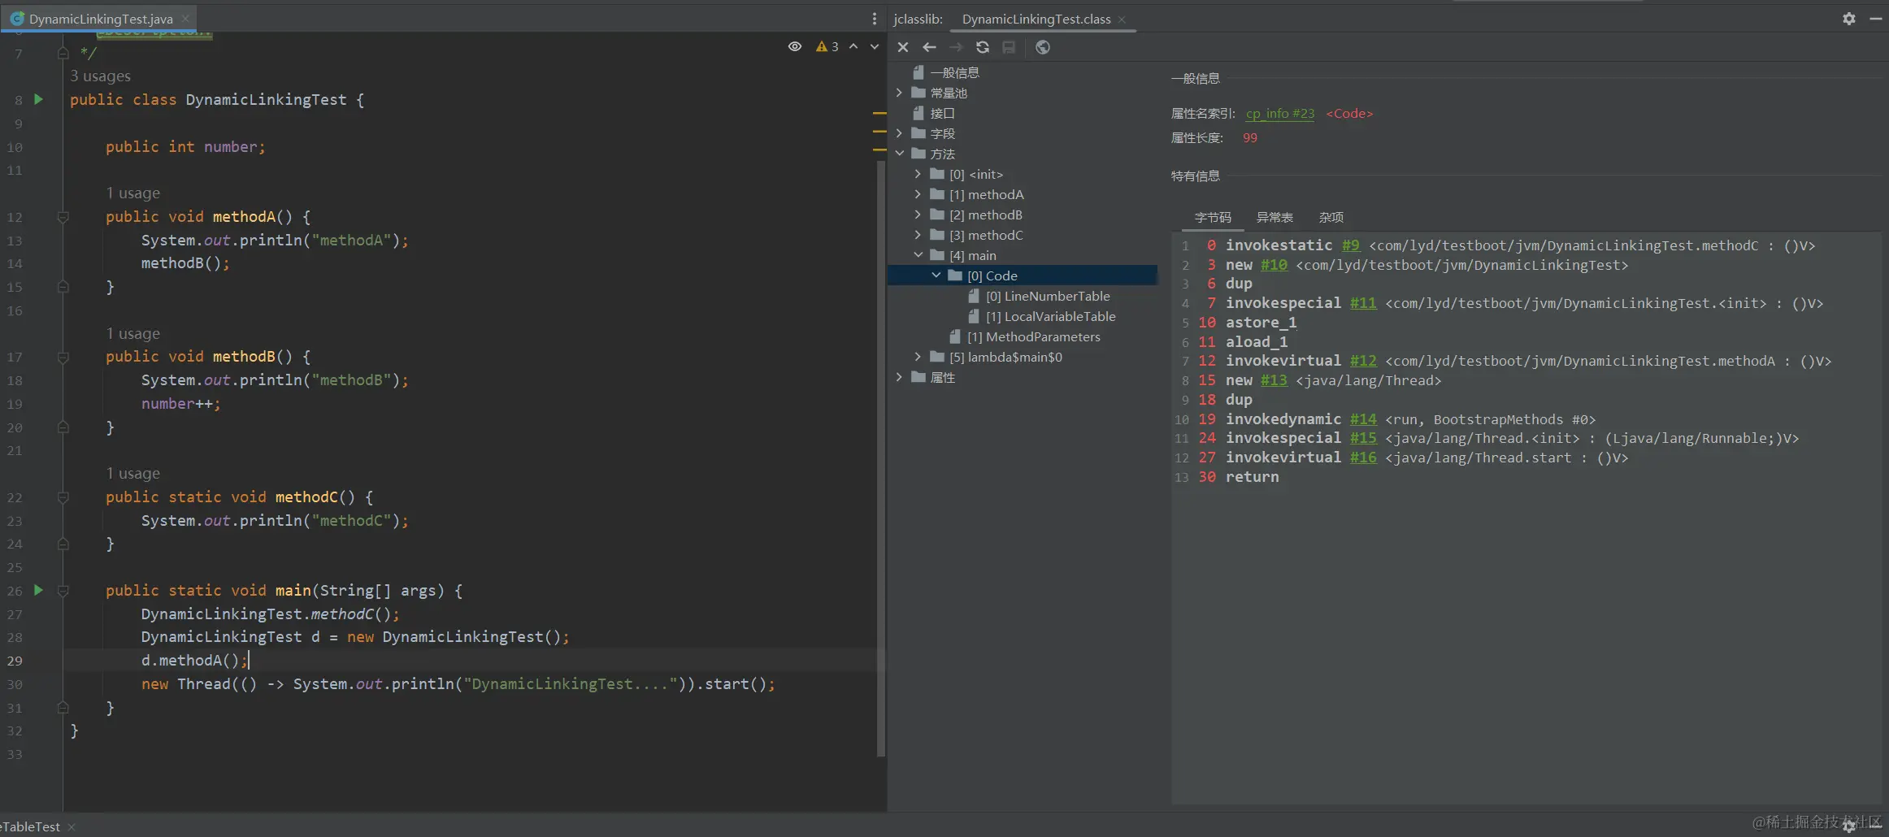Viewport: 1889px width, 837px height.
Task: Expand the 字段 tree node
Action: tap(899, 133)
